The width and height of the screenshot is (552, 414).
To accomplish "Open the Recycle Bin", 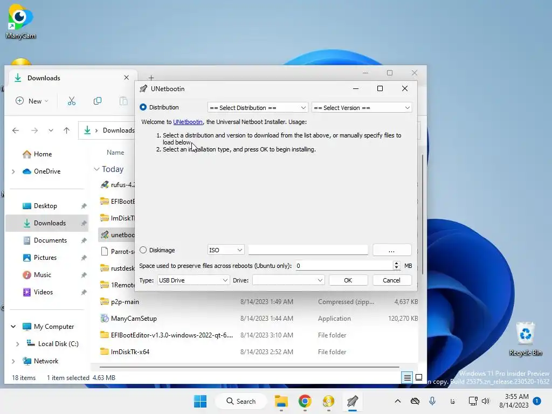I will tap(525, 339).
